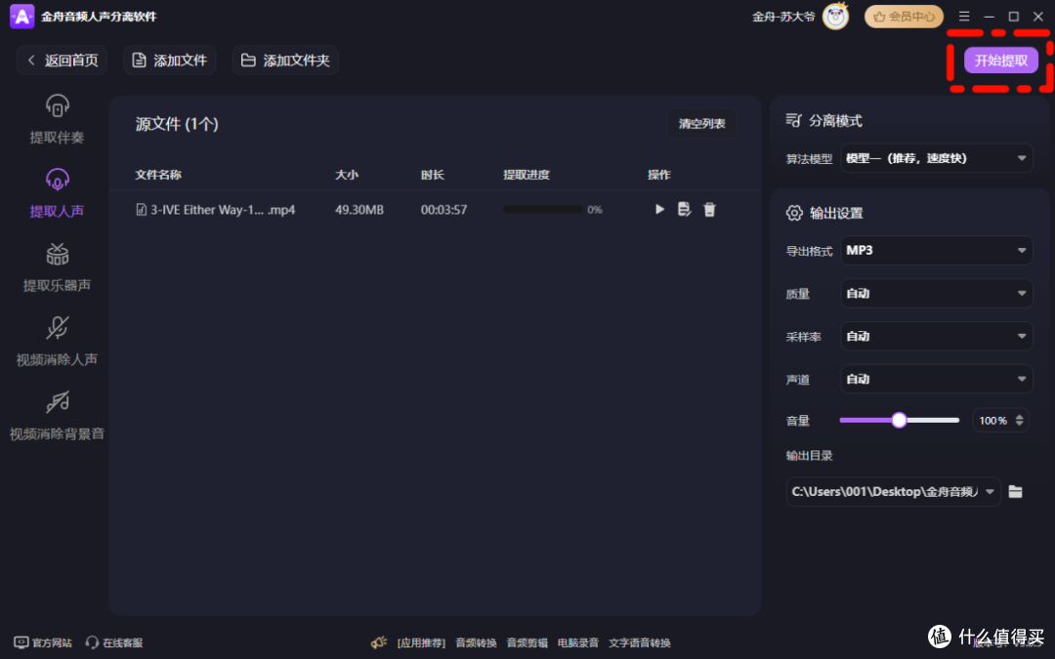Open the 输出目录 path dropdown
The width and height of the screenshot is (1055, 659).
pos(894,491)
